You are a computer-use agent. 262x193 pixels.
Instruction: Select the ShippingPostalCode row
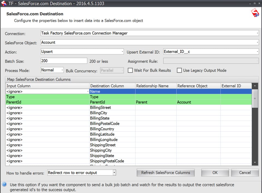click(129, 161)
